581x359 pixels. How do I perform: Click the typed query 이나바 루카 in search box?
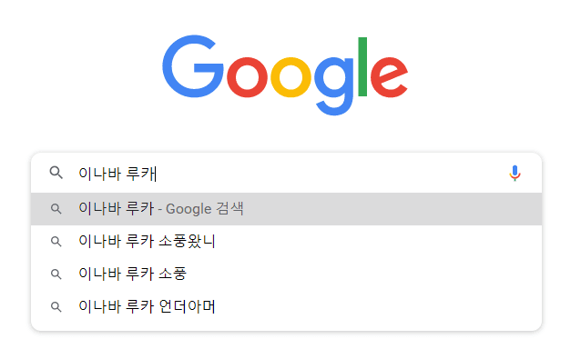[117, 174]
